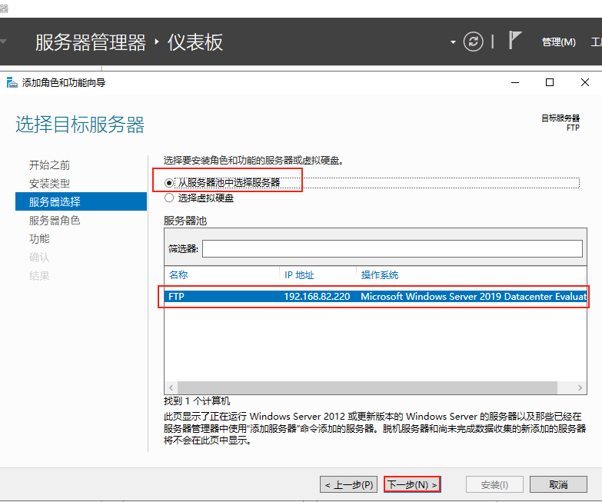Click the 下一步(N) next button

pos(412,485)
